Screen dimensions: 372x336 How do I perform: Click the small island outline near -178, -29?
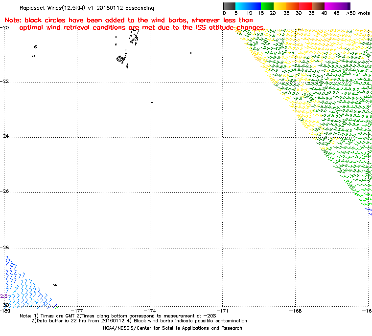point(55,285)
